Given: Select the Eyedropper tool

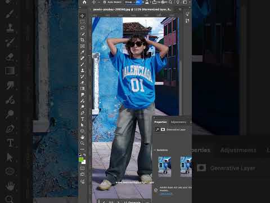Looking at the screenshot, I should click(82, 52).
